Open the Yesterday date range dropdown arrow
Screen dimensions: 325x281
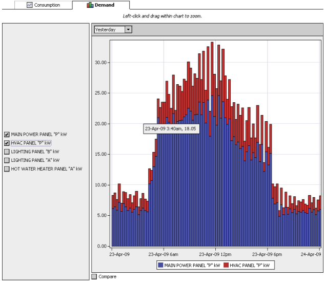(x=128, y=29)
